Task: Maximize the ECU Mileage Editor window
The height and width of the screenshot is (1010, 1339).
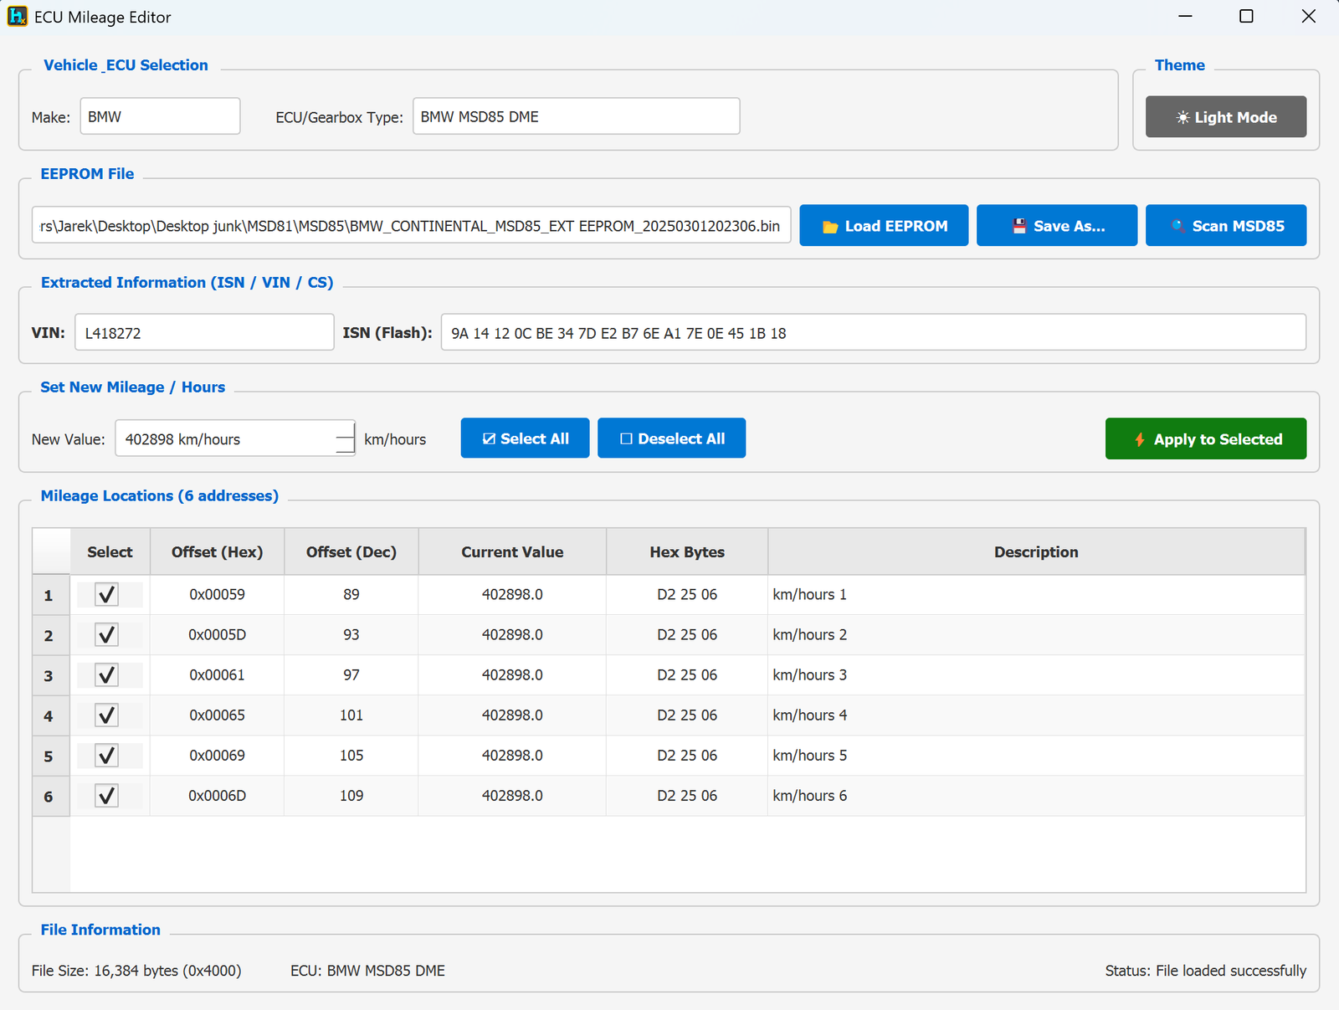Action: coord(1246,17)
